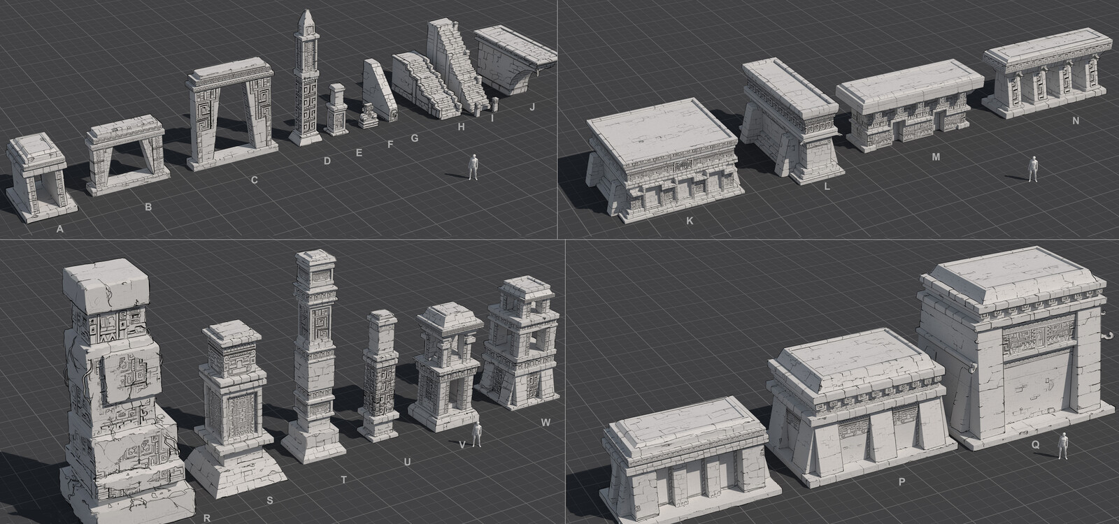Click the letter label S

pos(270,500)
